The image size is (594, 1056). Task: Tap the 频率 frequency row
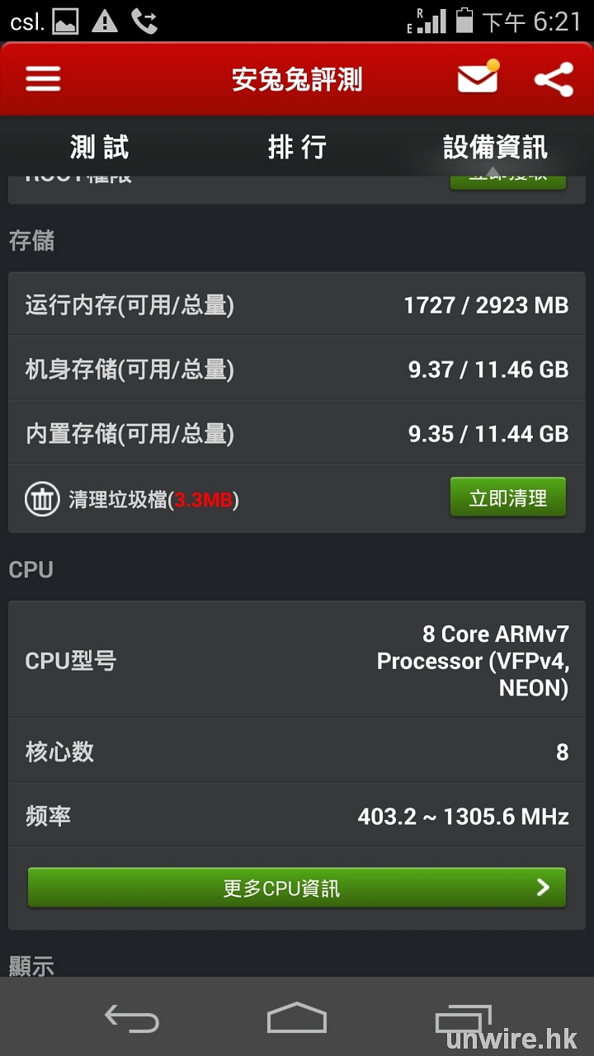[297, 817]
